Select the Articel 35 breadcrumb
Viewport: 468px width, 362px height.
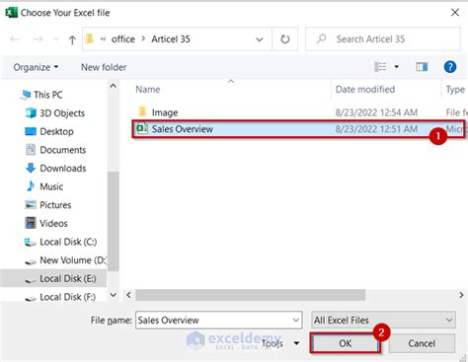(x=171, y=39)
